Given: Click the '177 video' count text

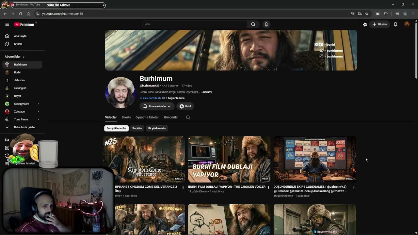Looking at the screenshot, I should tap(186, 86).
